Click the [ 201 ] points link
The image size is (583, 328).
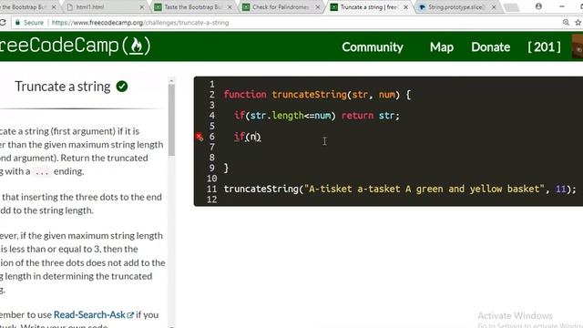[x=544, y=47]
